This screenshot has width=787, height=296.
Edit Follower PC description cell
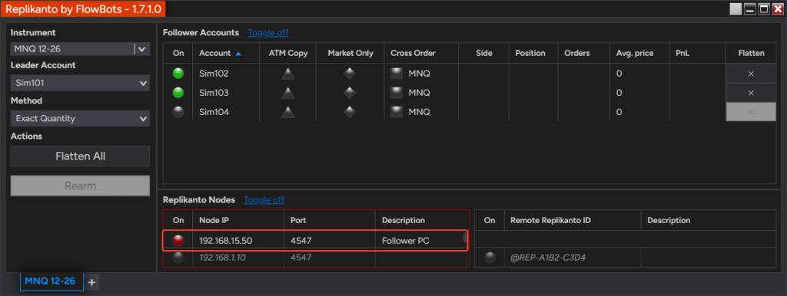pyautogui.click(x=419, y=241)
